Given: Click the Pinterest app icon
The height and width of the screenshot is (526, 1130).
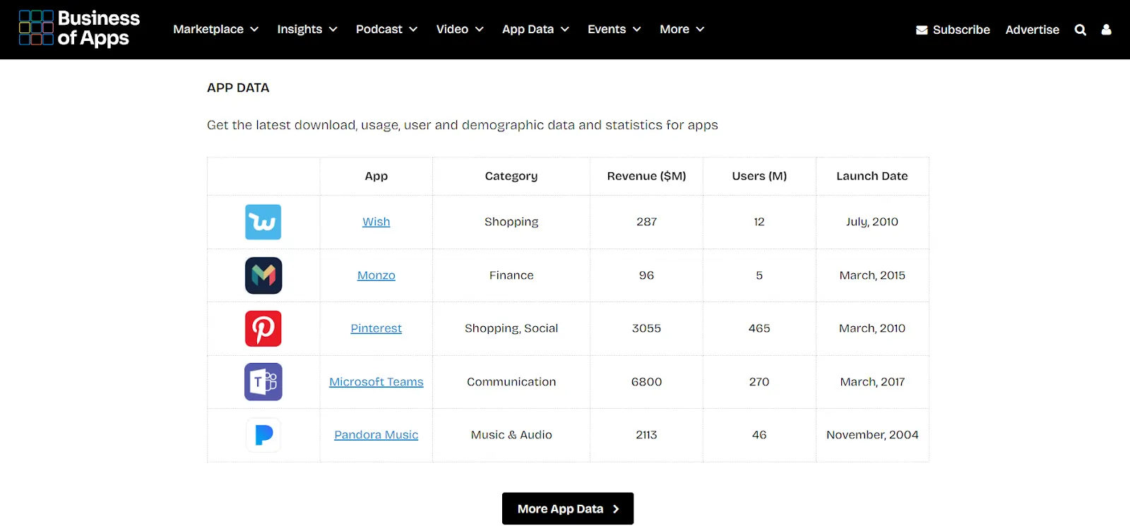Looking at the screenshot, I should pyautogui.click(x=263, y=328).
